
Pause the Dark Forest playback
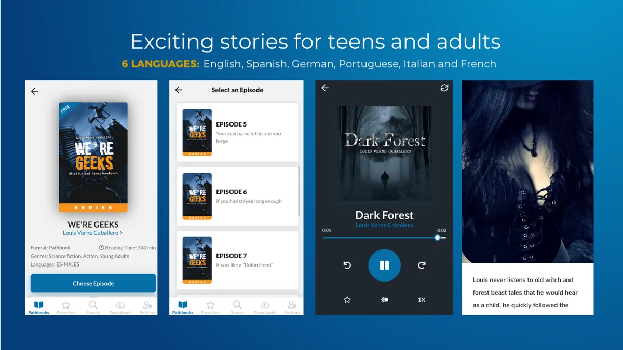pos(384,265)
